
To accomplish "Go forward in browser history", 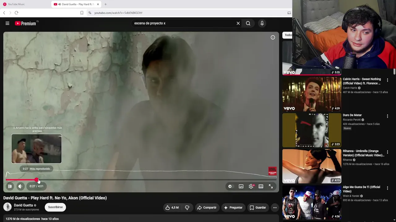I will point(10,13).
